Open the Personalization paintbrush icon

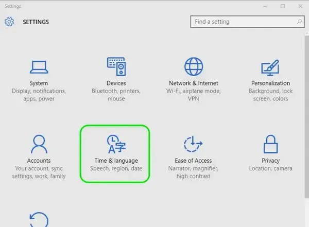pyautogui.click(x=270, y=67)
